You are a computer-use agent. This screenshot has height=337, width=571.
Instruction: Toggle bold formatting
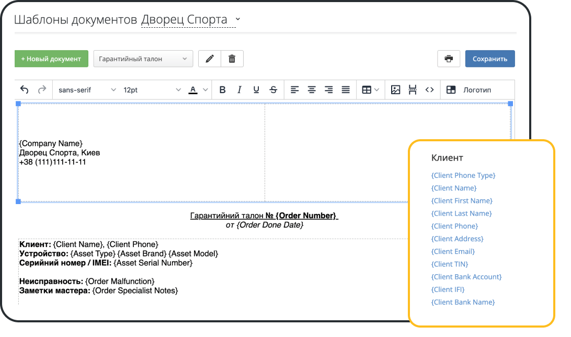tap(222, 89)
